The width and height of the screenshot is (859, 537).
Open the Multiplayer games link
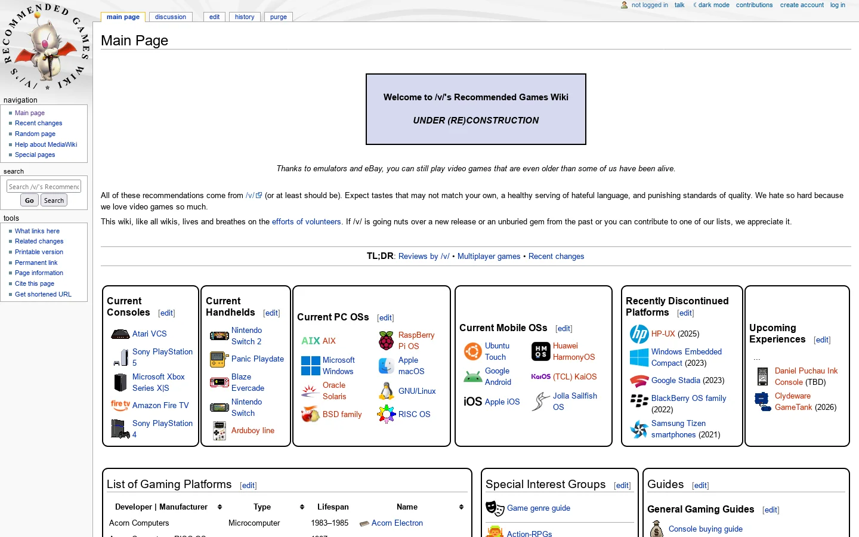tap(489, 257)
